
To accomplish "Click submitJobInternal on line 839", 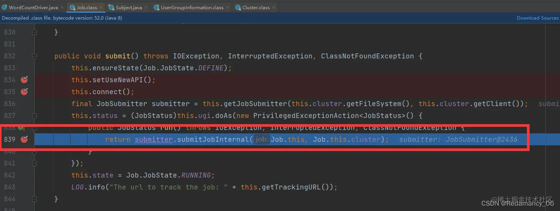I will tap(213, 140).
